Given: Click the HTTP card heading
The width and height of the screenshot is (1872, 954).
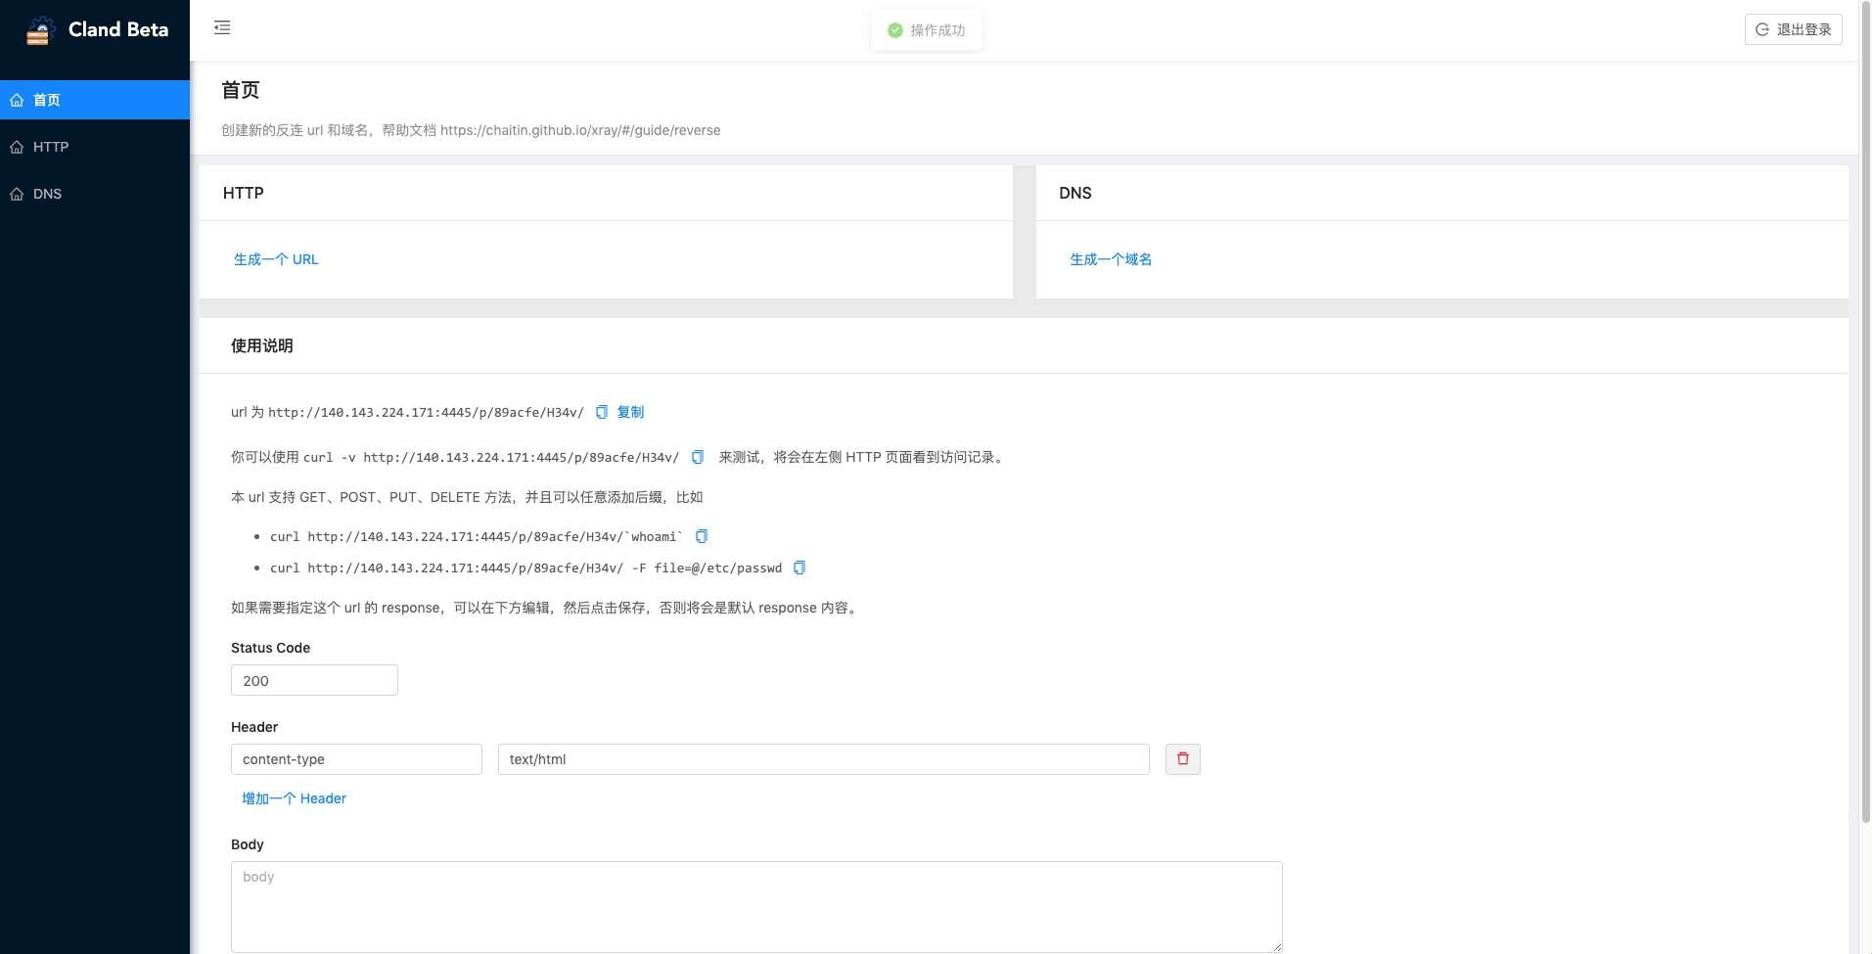Looking at the screenshot, I should [x=243, y=193].
